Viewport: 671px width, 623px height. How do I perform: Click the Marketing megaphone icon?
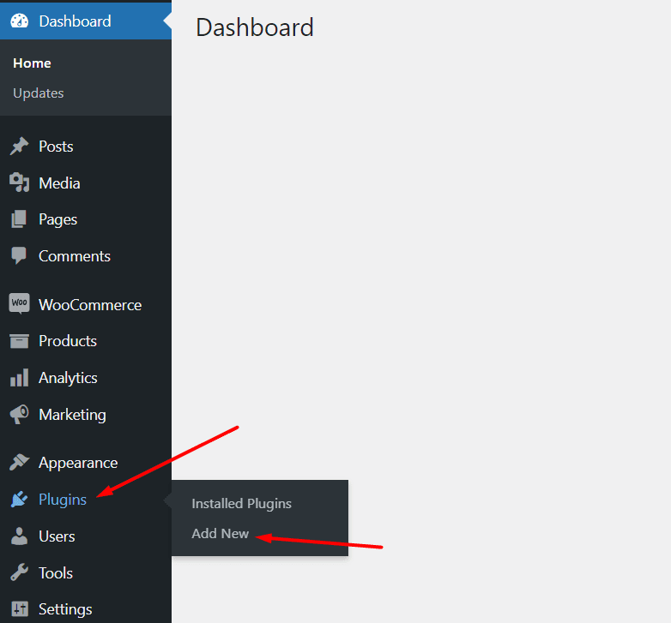19,415
